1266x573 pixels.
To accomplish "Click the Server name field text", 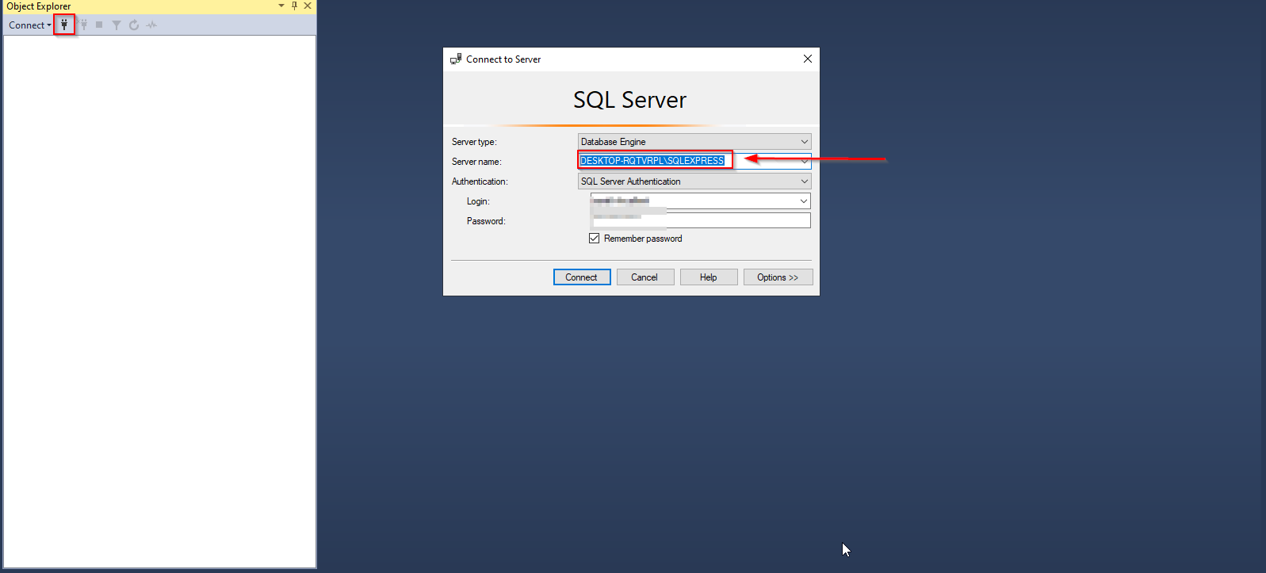I will coord(652,160).
